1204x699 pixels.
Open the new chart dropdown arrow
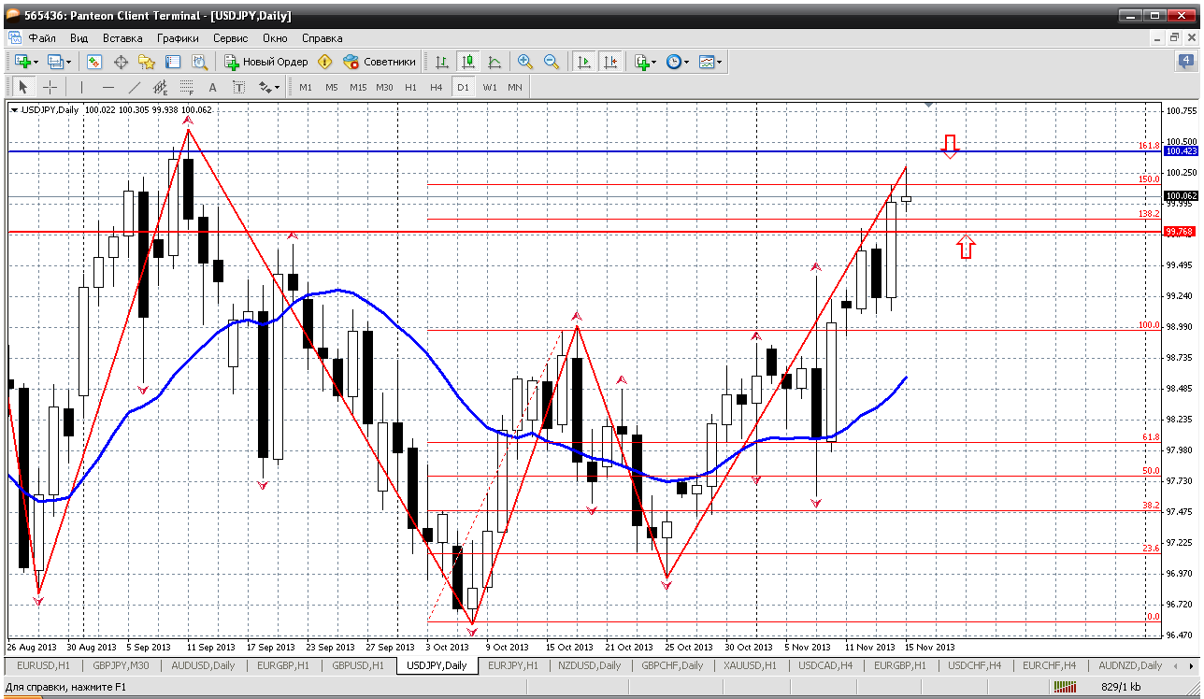pyautogui.click(x=36, y=62)
